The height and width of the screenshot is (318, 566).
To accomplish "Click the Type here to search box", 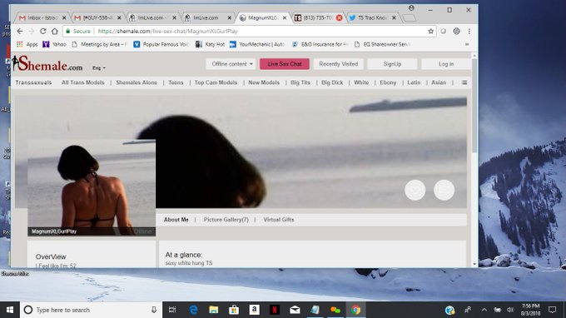I will (91, 310).
